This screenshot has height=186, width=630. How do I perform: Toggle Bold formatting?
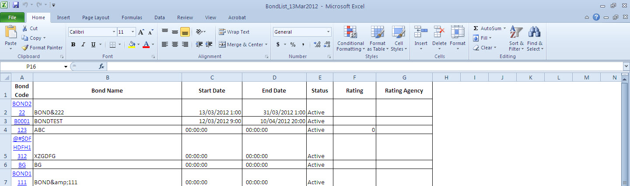[x=73, y=45]
